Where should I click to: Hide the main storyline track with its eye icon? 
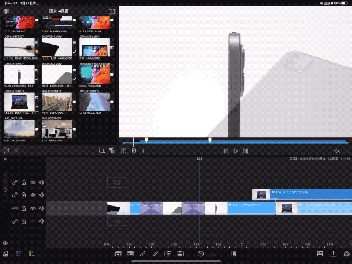[33, 208]
